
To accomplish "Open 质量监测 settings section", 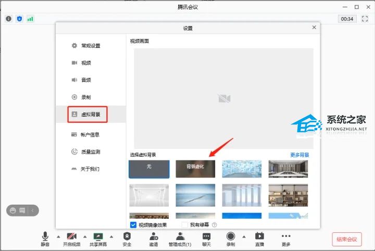I will (x=91, y=152).
